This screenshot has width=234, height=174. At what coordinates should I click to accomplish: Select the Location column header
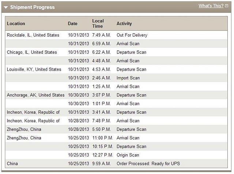(x=16, y=24)
